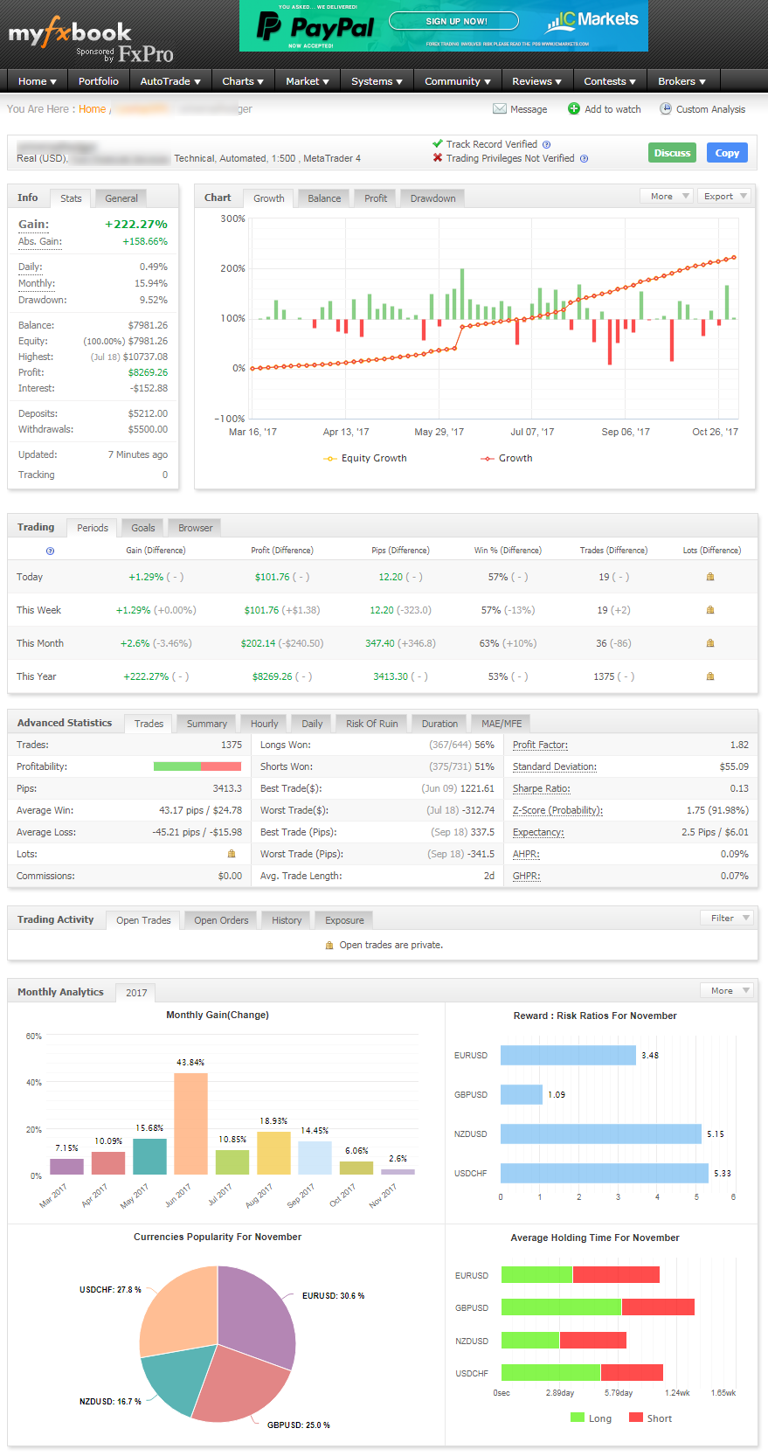The height and width of the screenshot is (1456, 768).
Task: Click the green Add to watch plus icon
Action: (x=574, y=109)
